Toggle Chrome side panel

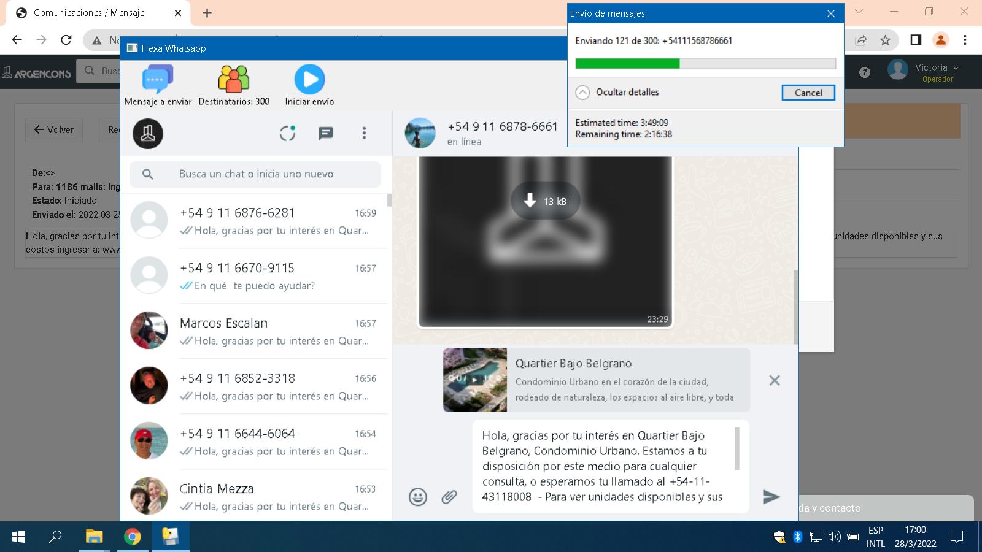coord(916,40)
